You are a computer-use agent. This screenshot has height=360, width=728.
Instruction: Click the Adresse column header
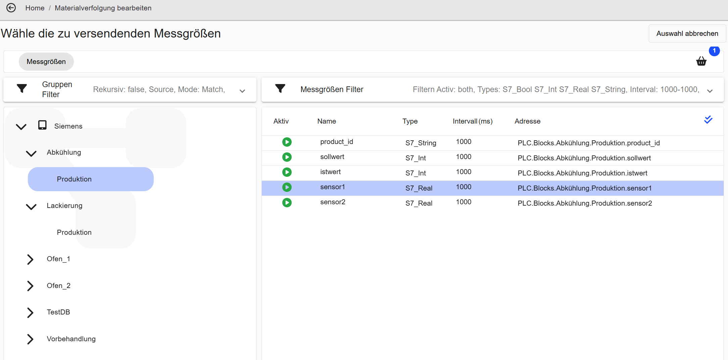[x=528, y=121]
